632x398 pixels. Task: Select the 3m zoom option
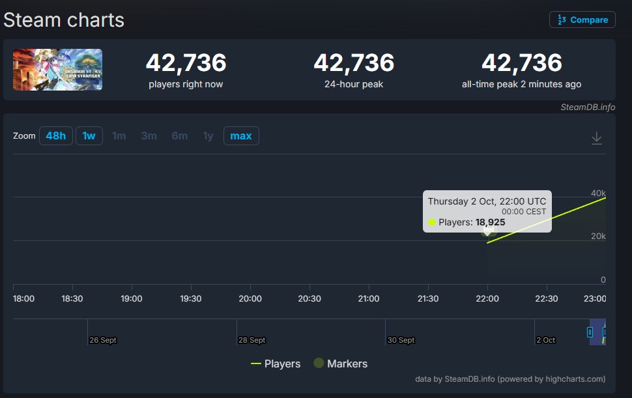click(x=149, y=135)
